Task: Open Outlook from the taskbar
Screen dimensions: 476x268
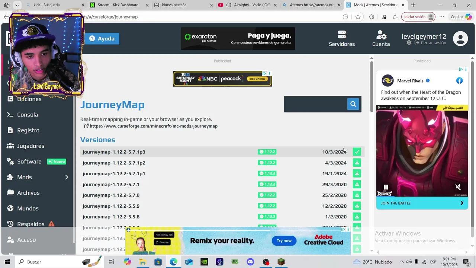Action: (x=189, y=262)
